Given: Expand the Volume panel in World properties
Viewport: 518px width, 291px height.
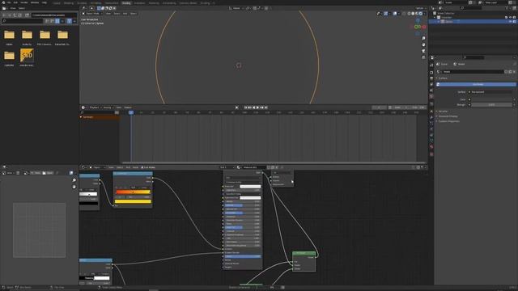Looking at the screenshot, I should (443, 112).
